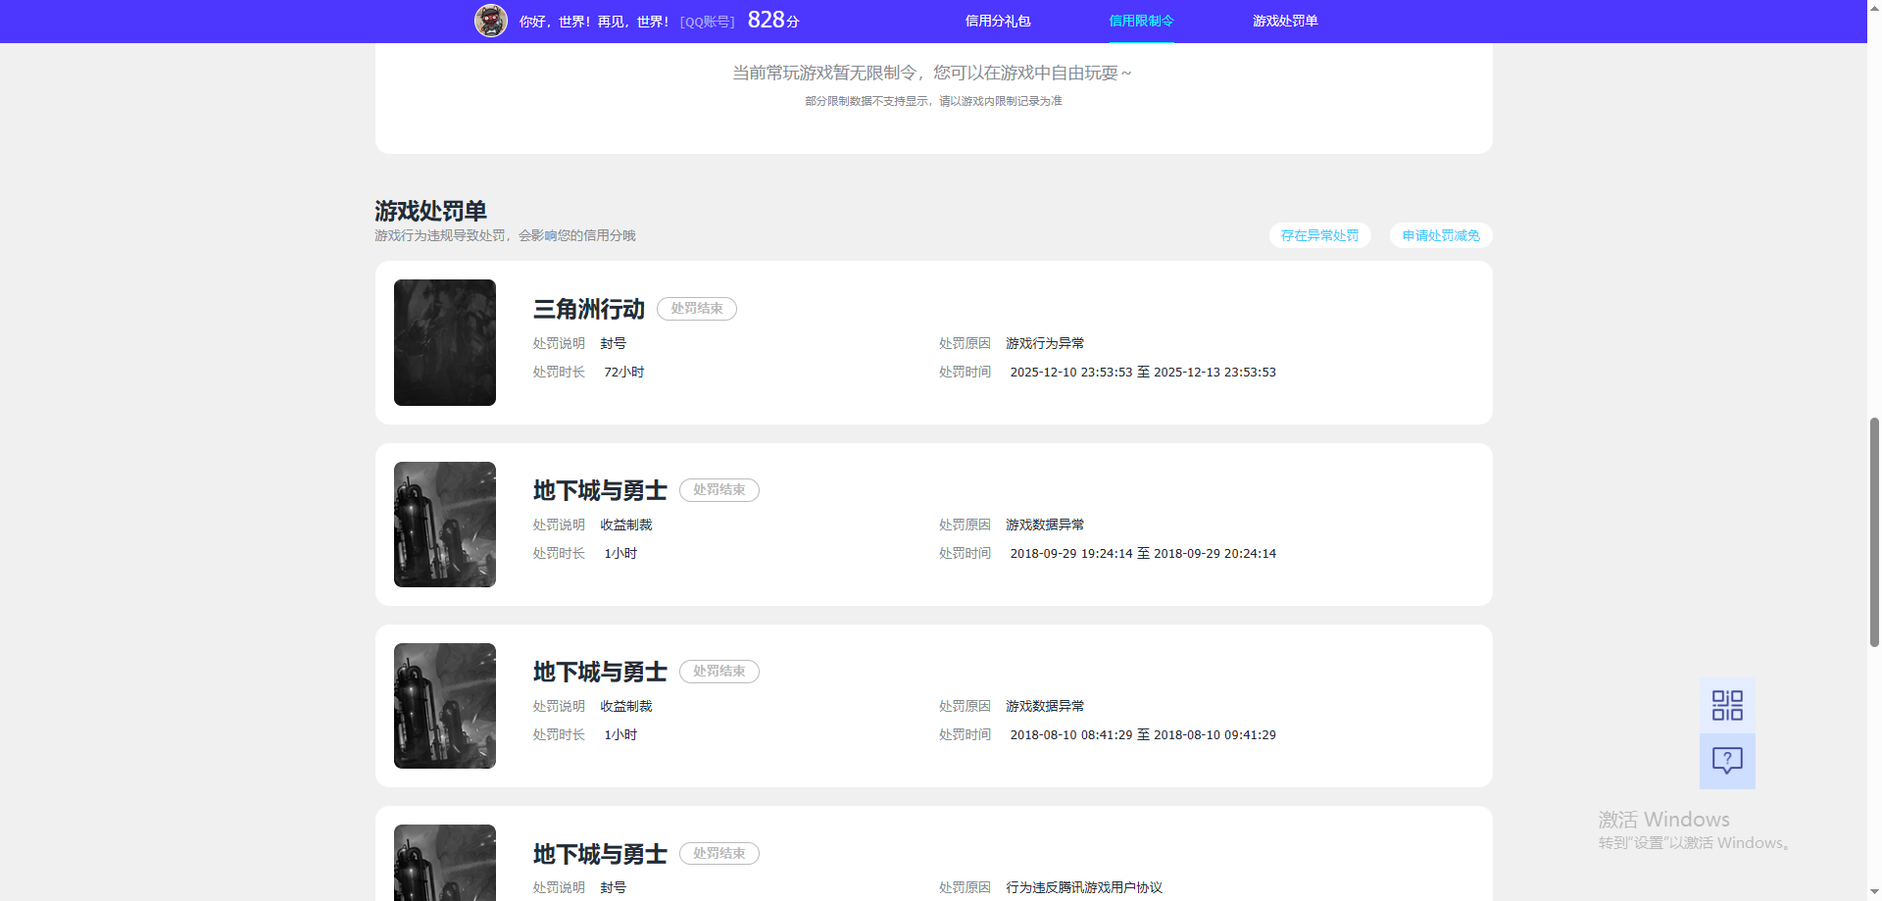
Task: Click 处罚结束 badge on the 行为违反腾讯游戏用户协议 card
Action: pos(719,854)
